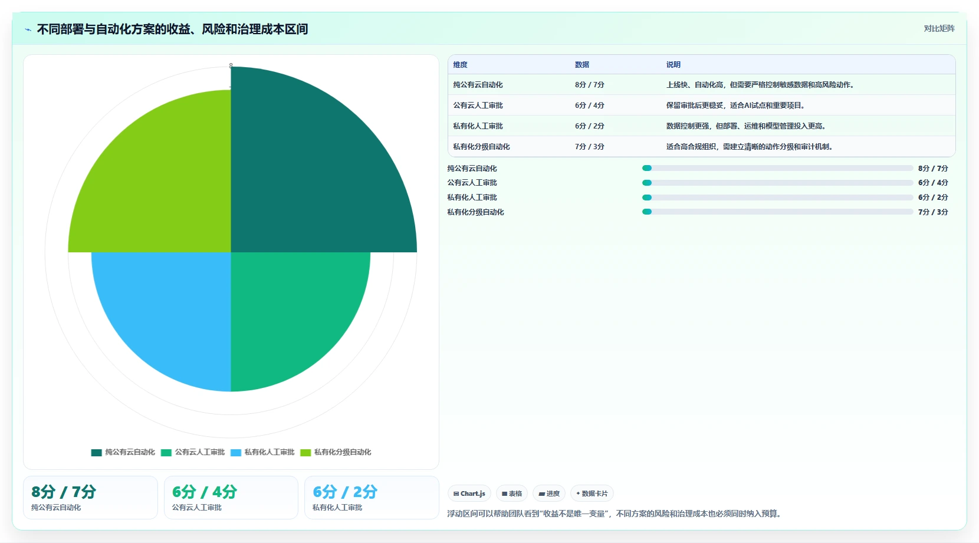979x543 pixels.
Task: Click the 对比矩阵 label in header
Action: [x=939, y=28]
